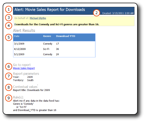This screenshot has width=145, height=122.
Task: Click the 'Go to report' heading
Action: (x=22, y=65)
